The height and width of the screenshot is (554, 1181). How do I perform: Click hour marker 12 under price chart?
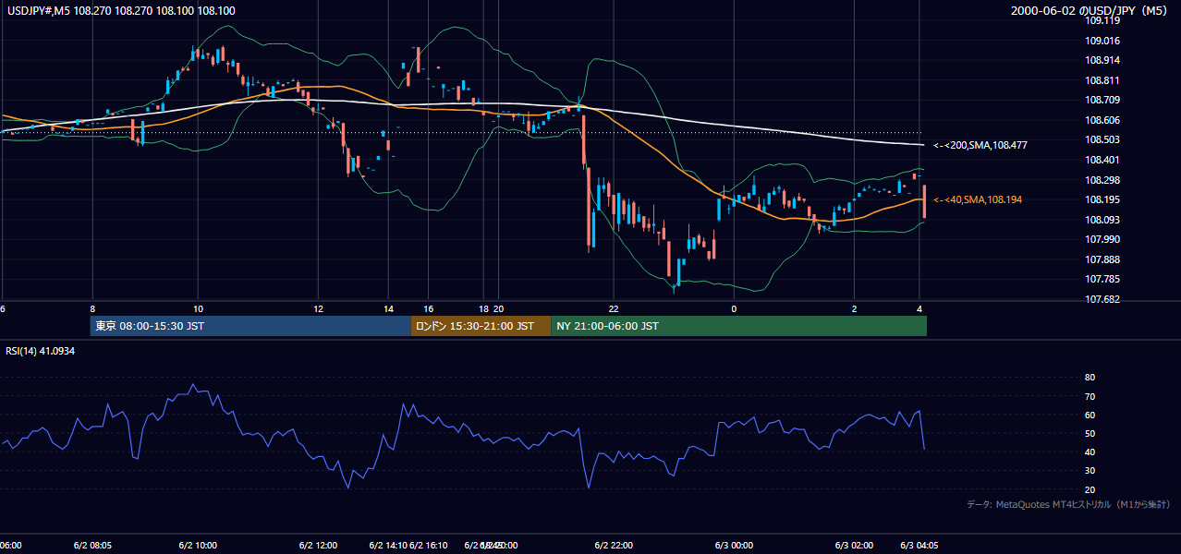click(318, 308)
